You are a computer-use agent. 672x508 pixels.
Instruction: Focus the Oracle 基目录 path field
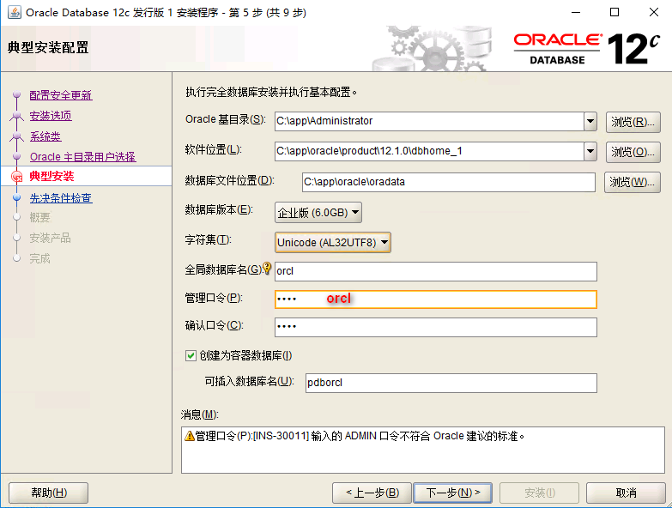click(x=429, y=121)
